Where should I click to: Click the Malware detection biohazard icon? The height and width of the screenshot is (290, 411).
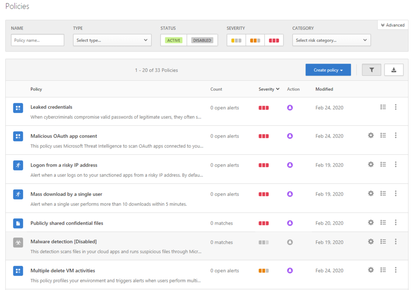click(x=18, y=242)
